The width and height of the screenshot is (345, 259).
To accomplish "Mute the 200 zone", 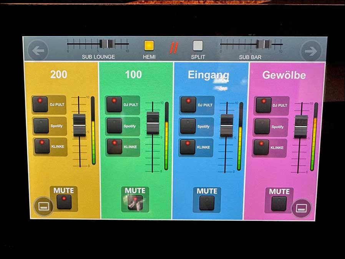I will (x=64, y=202).
